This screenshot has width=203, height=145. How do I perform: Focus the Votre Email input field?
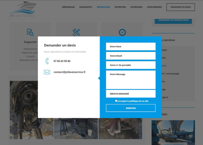(x=131, y=56)
